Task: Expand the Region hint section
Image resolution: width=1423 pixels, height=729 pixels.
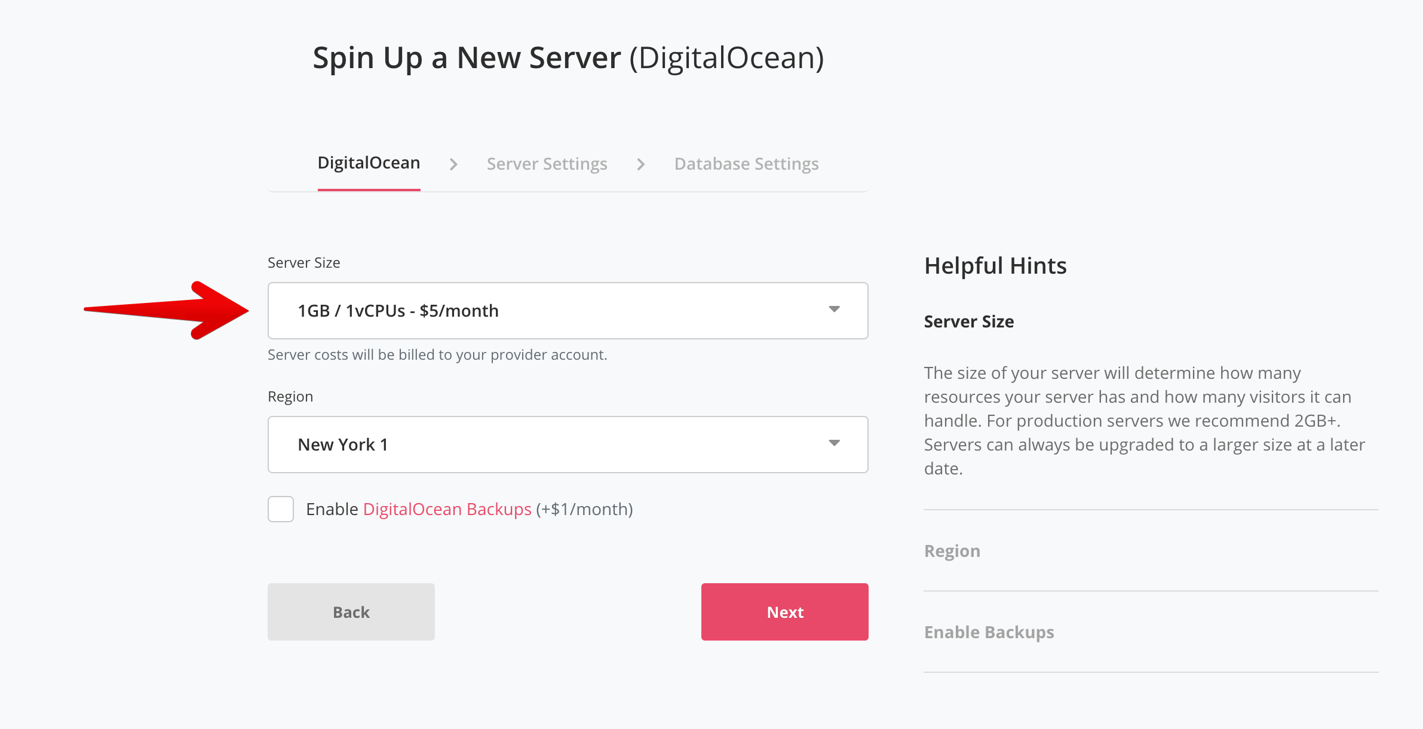Action: point(952,550)
